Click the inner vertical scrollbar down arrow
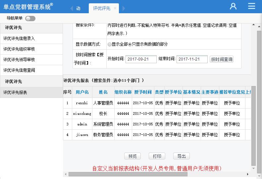 253,168
